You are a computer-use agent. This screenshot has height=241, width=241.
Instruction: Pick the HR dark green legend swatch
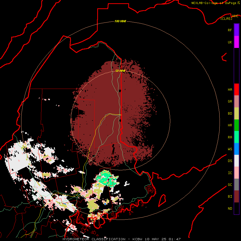[236, 125]
